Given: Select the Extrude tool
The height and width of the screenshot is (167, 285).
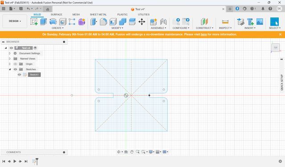Looking at the screenshot, I should [44, 22].
